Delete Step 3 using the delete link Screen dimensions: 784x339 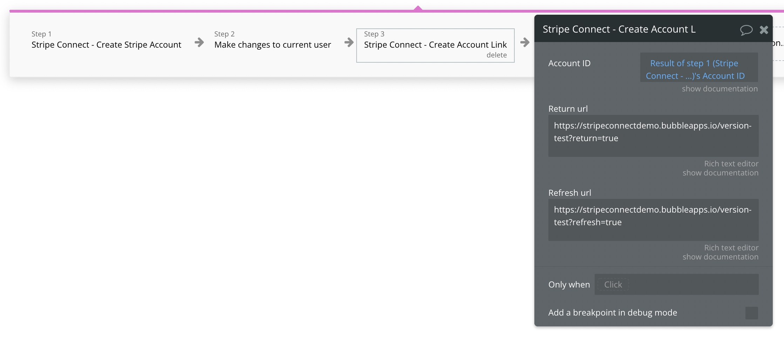pyautogui.click(x=496, y=55)
